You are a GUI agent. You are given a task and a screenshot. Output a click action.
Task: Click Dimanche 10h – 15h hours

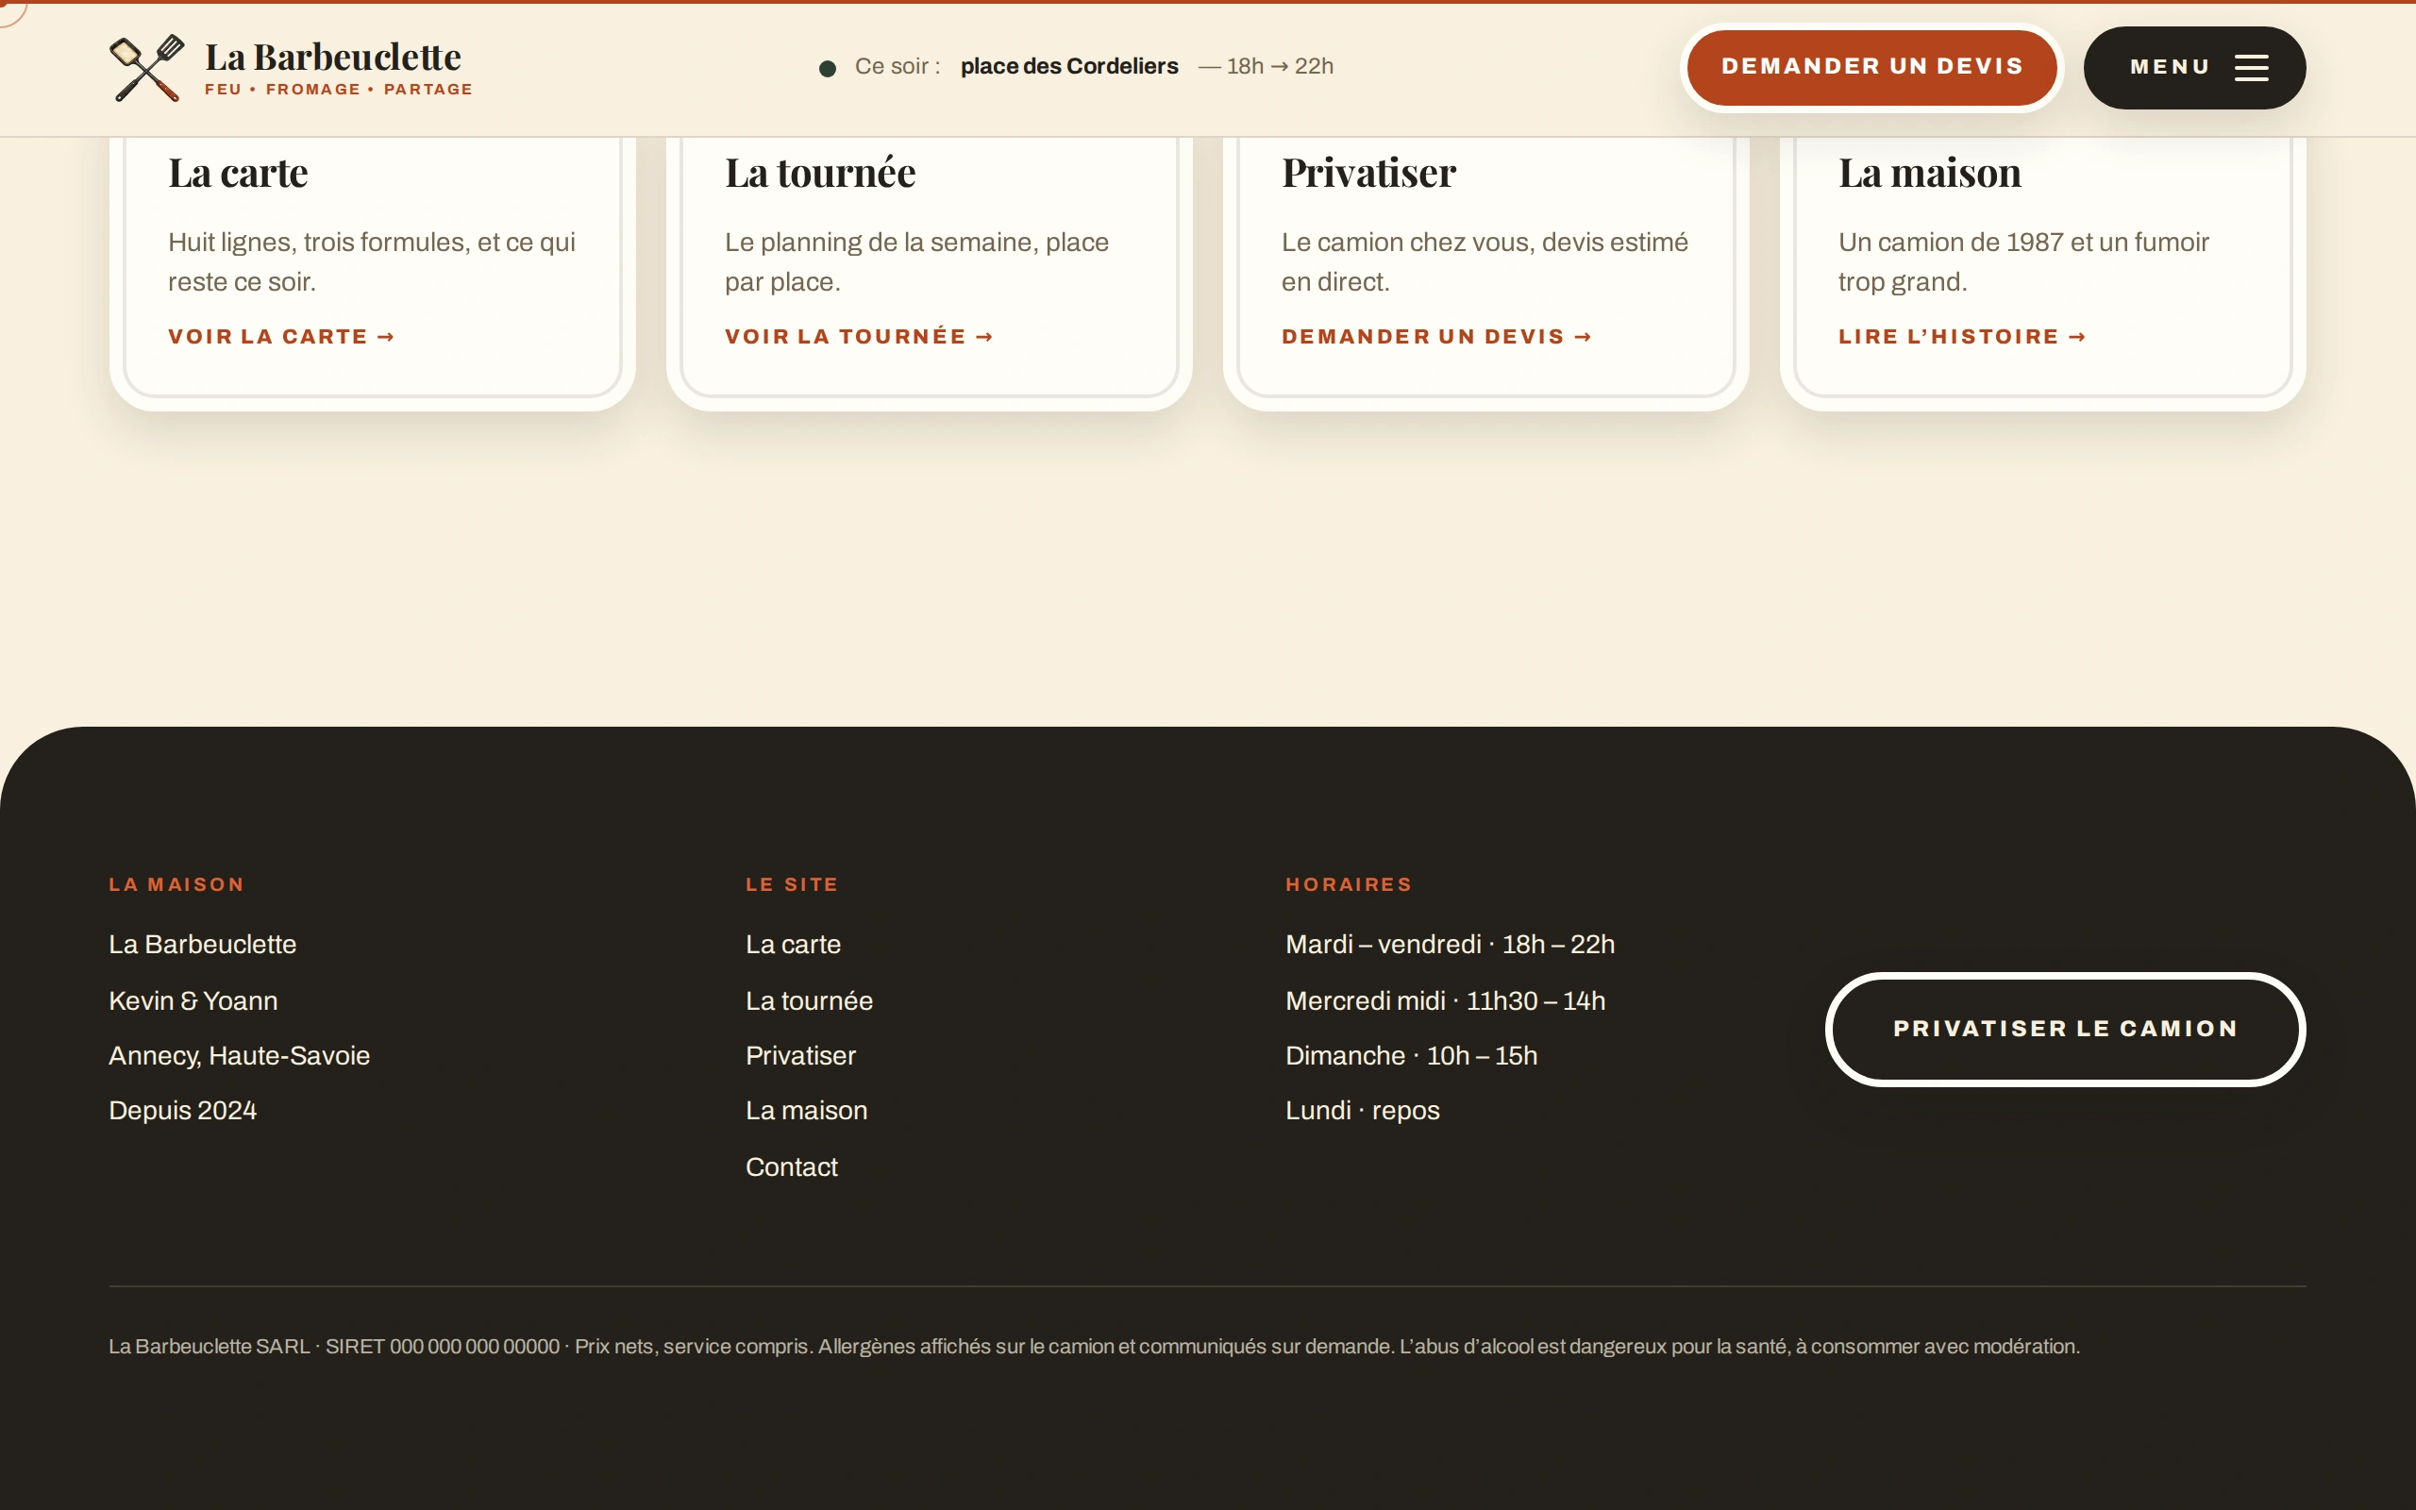click(x=1411, y=1056)
